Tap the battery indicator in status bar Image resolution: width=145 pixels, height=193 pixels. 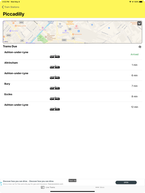pos(141,2)
